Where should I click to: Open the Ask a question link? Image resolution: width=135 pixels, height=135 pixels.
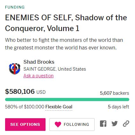pyautogui.click(x=39, y=76)
